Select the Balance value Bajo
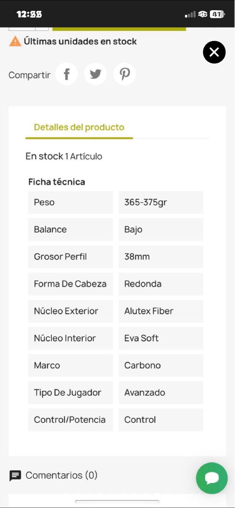The image size is (235, 508). click(x=161, y=229)
